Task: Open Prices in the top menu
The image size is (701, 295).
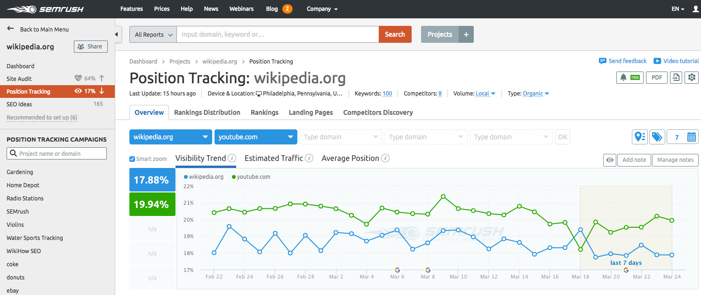Action: coord(162,9)
